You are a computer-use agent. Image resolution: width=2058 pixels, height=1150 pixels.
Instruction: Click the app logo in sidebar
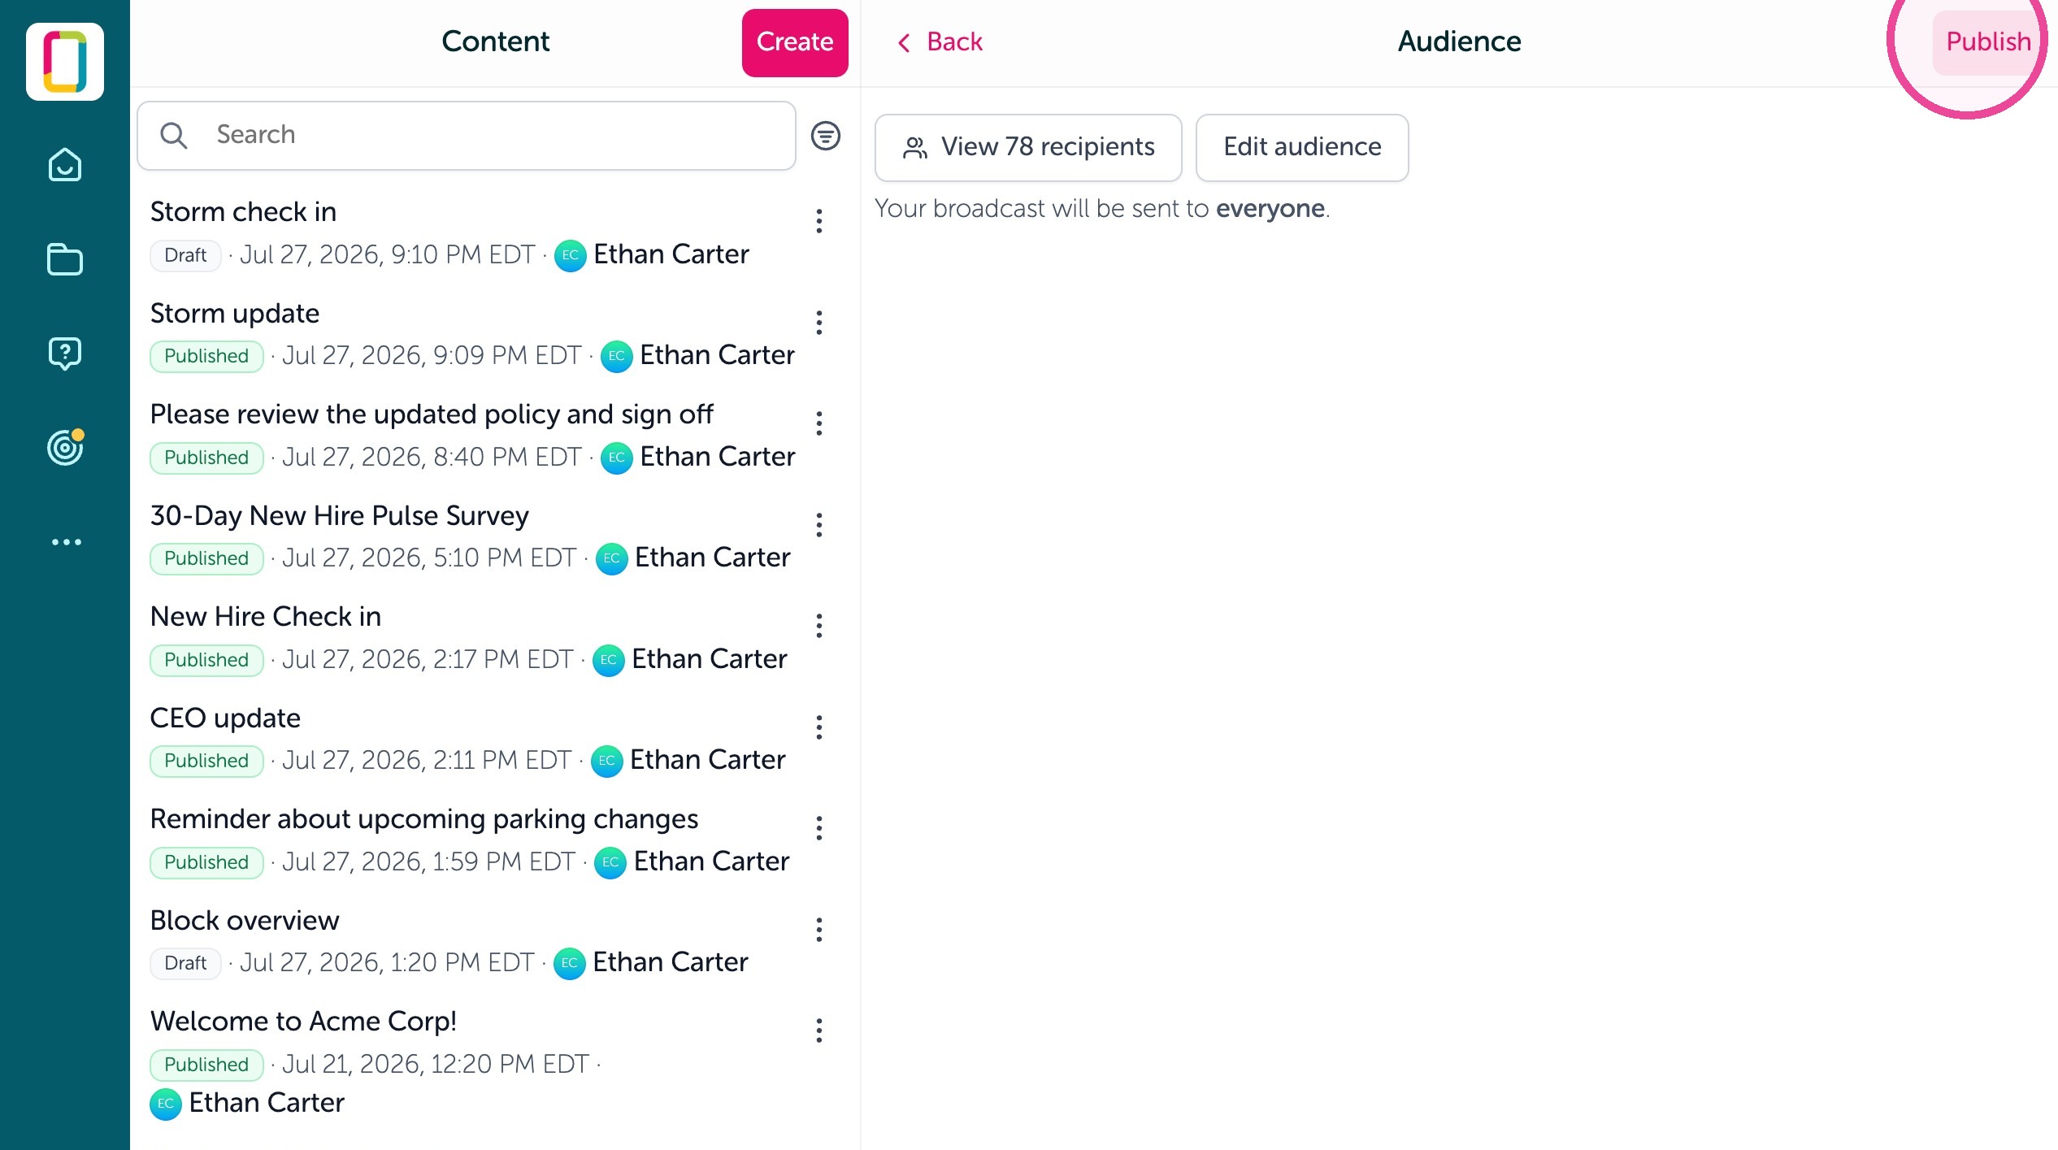(65, 62)
